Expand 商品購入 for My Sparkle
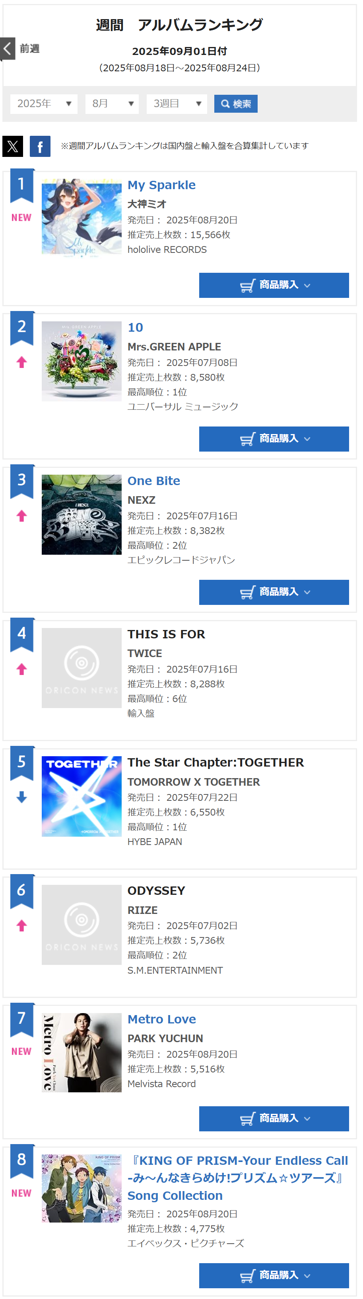 point(274,286)
